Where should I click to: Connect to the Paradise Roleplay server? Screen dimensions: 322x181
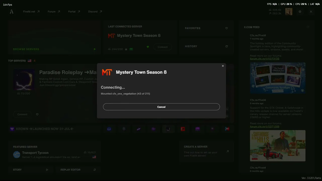[x=22, y=114]
